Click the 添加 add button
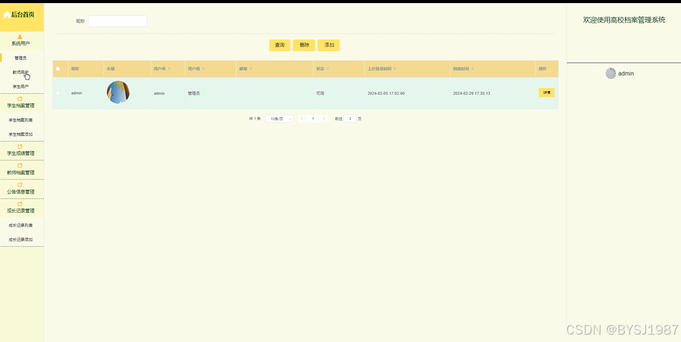Image resolution: width=681 pixels, height=342 pixels. coord(329,45)
